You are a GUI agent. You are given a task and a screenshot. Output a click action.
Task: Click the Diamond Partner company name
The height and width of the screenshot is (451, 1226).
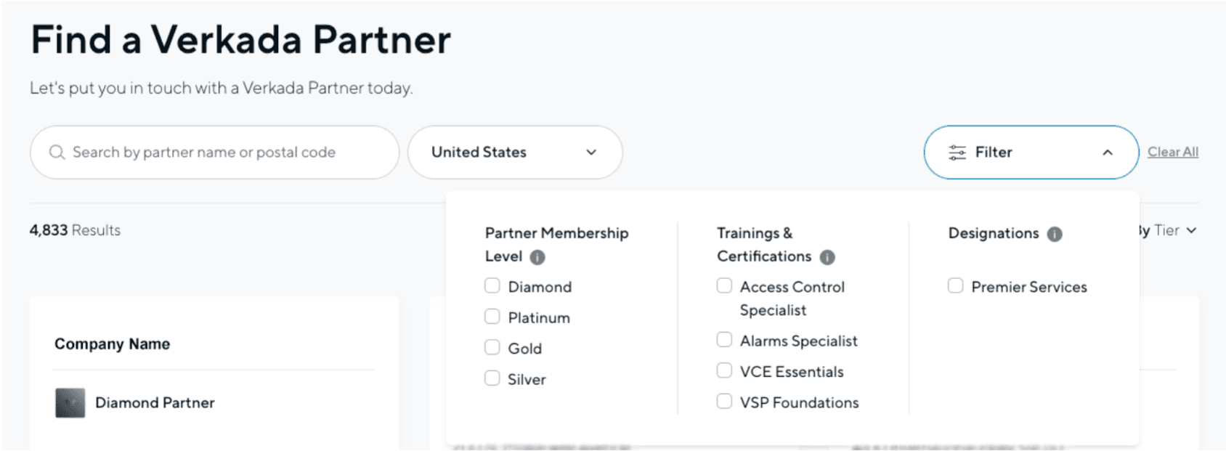point(155,402)
